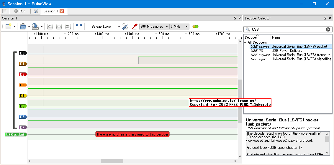Expand the save options dropdown arrow

point(42,27)
